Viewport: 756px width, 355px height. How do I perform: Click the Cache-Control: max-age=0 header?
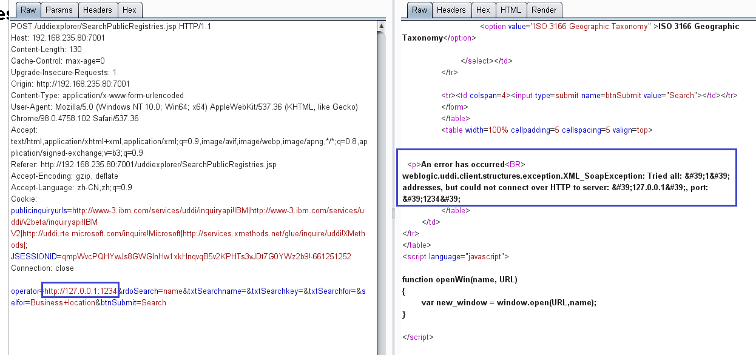58,61
